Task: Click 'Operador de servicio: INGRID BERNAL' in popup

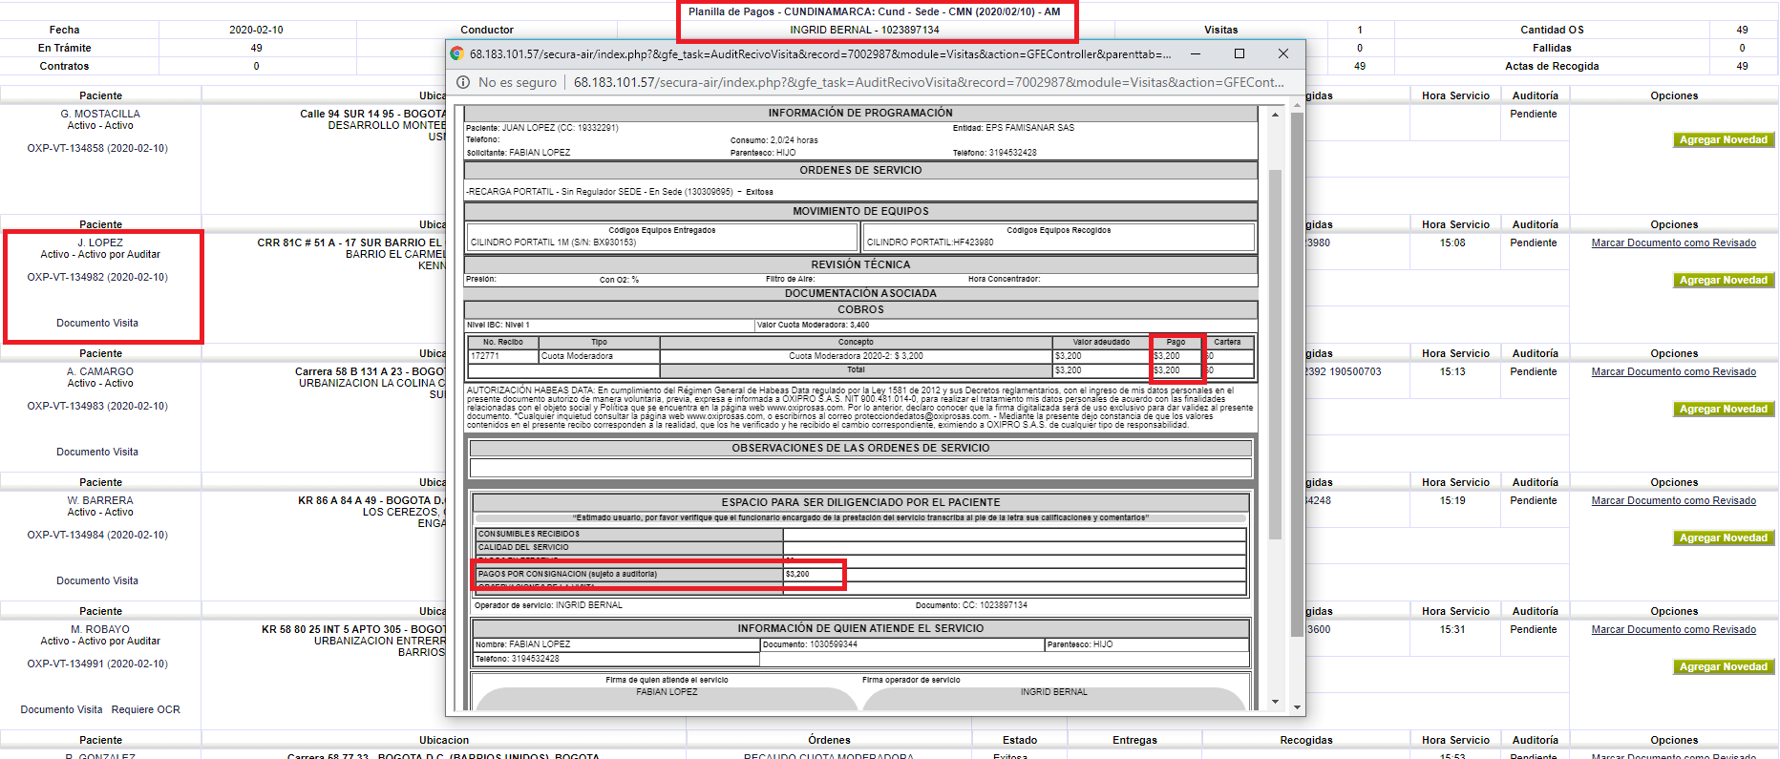Action: click(x=548, y=605)
